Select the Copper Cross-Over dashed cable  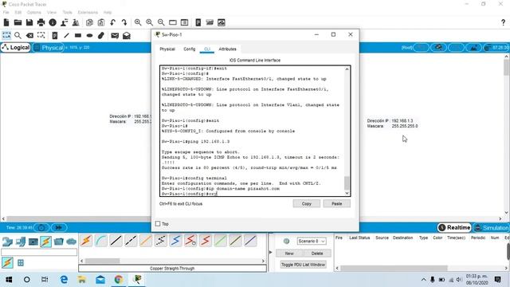pyautogui.click(x=131, y=241)
